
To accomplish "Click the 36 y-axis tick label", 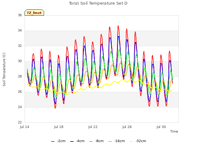I will 20,15.
